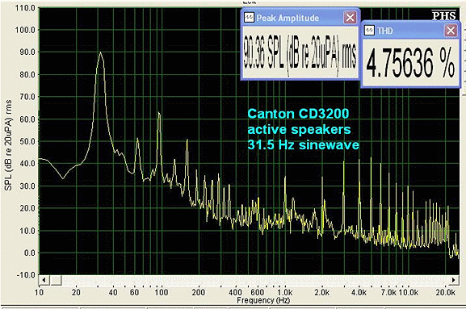The width and height of the screenshot is (466, 309).
Task: Click the right arrow of the horizontal scrollbar
Action: tap(454, 280)
